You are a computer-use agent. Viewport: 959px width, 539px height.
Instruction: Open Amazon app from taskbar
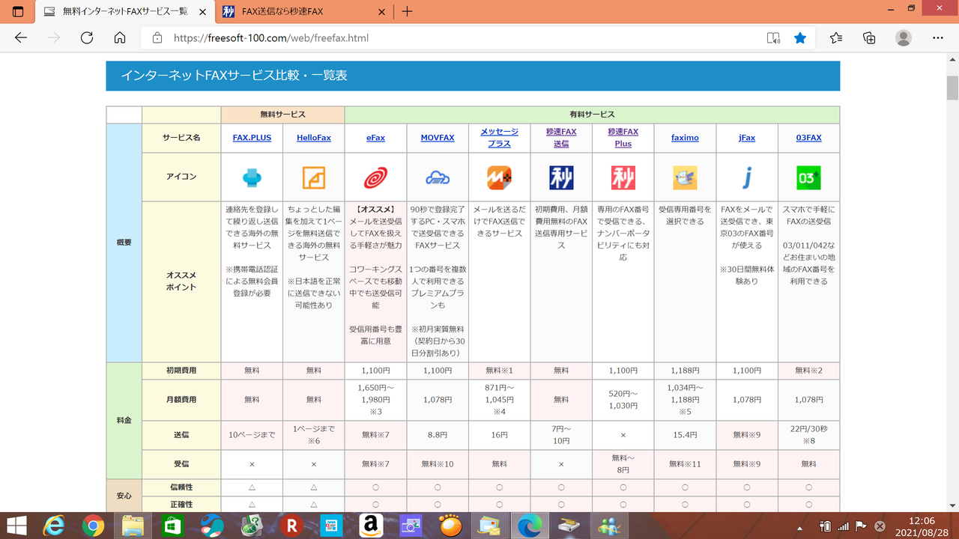[370, 526]
